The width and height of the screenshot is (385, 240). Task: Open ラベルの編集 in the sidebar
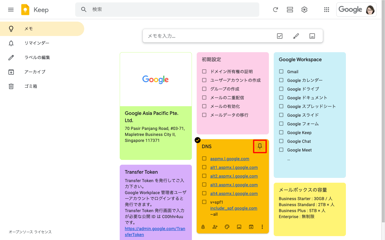(x=42, y=58)
